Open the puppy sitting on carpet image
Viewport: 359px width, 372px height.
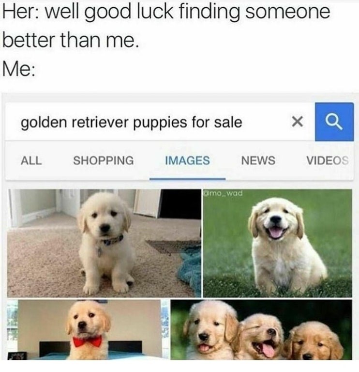[x=104, y=243]
